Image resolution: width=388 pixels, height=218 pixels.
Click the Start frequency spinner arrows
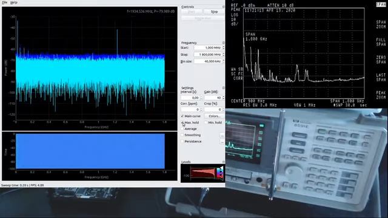(x=223, y=47)
